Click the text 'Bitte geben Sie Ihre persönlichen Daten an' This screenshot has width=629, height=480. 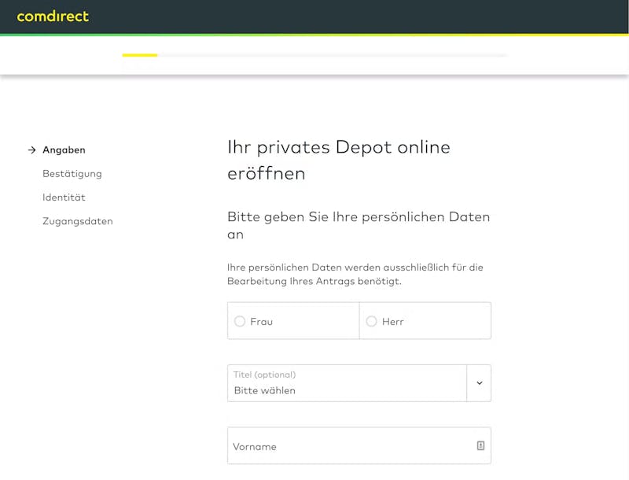click(359, 225)
